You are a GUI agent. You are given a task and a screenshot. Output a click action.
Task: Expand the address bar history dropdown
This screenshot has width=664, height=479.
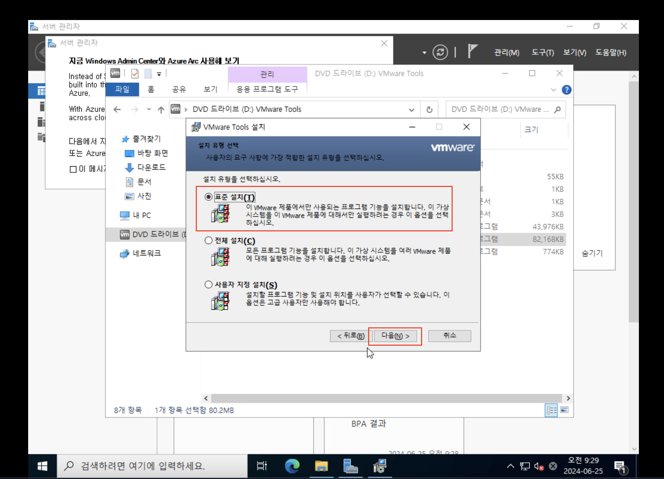coord(411,110)
